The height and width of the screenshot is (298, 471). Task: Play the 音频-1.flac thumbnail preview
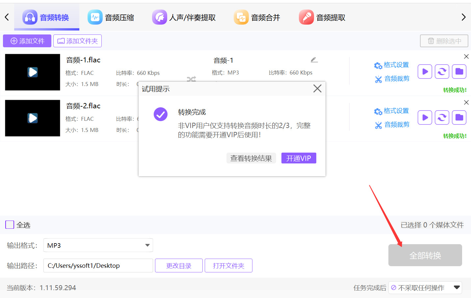tap(33, 72)
